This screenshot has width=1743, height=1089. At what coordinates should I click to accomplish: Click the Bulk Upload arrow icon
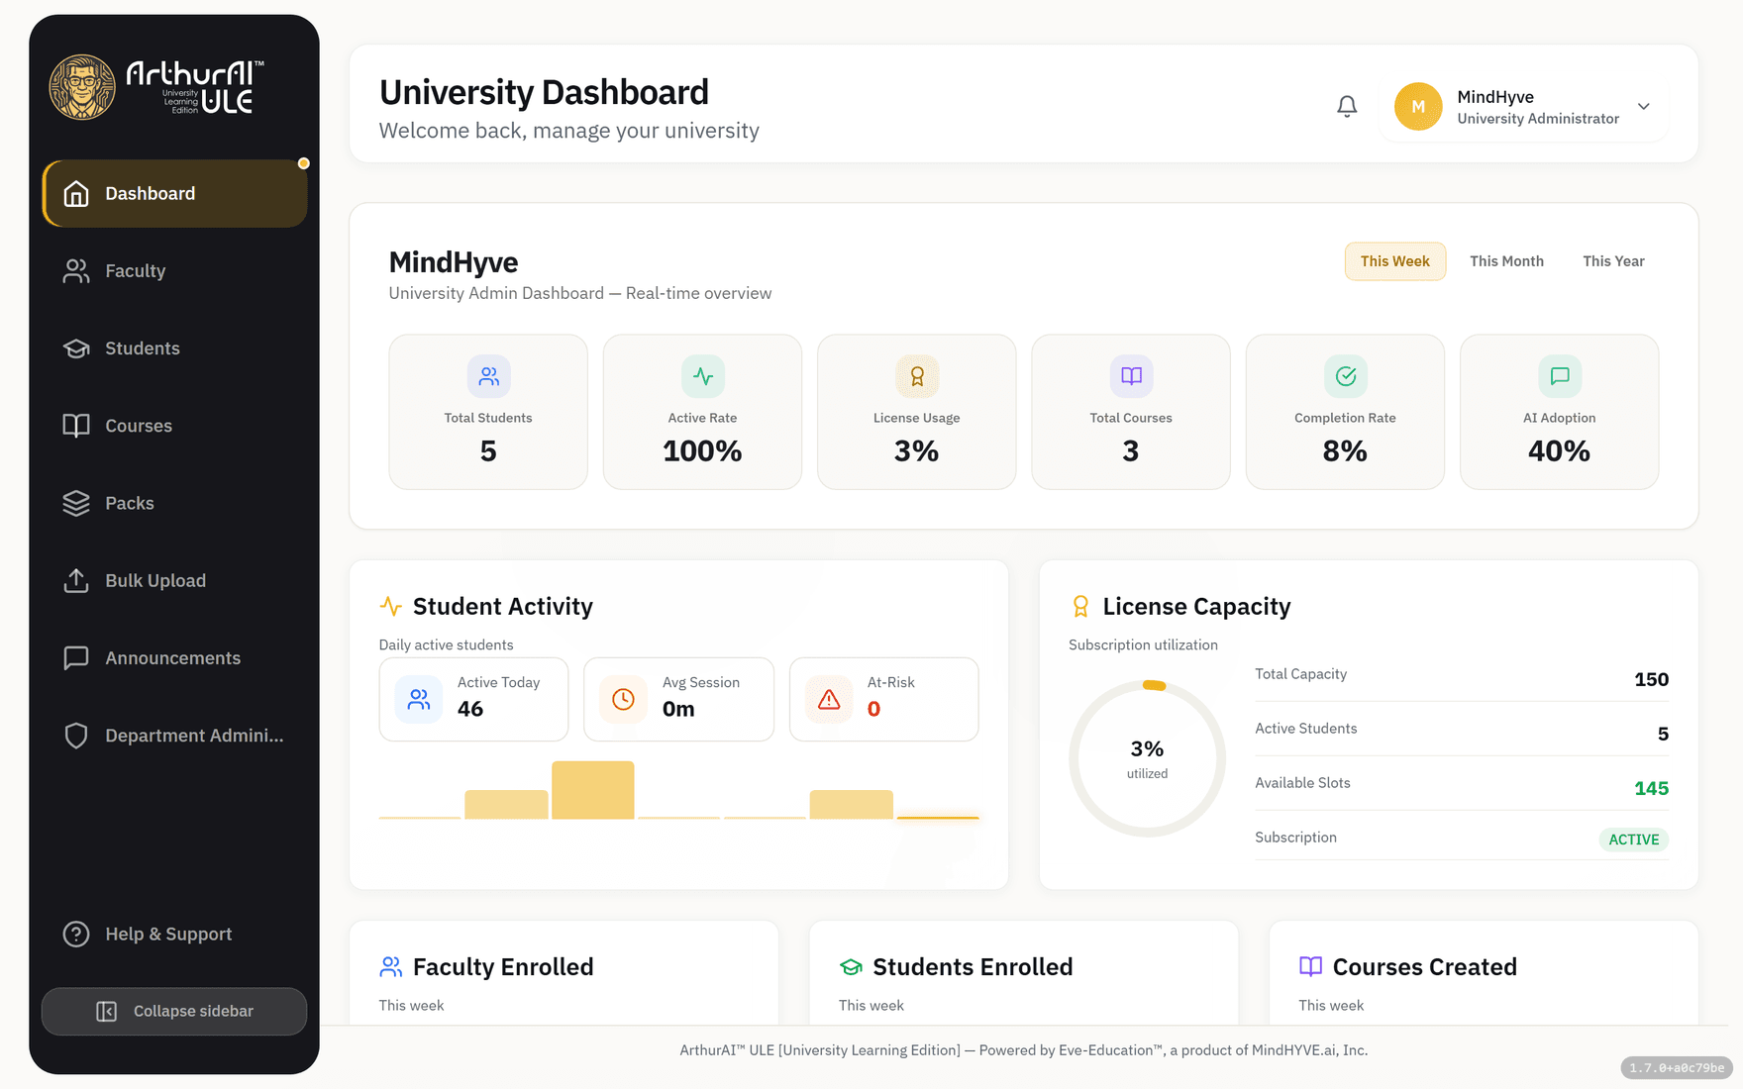tap(76, 580)
